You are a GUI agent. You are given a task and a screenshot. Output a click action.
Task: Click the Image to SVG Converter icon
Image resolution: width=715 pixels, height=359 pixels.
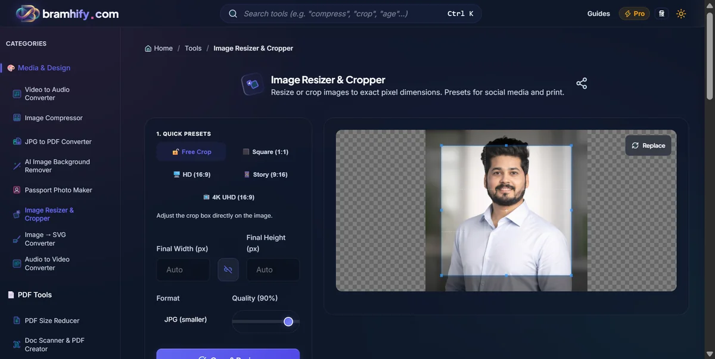pos(17,239)
